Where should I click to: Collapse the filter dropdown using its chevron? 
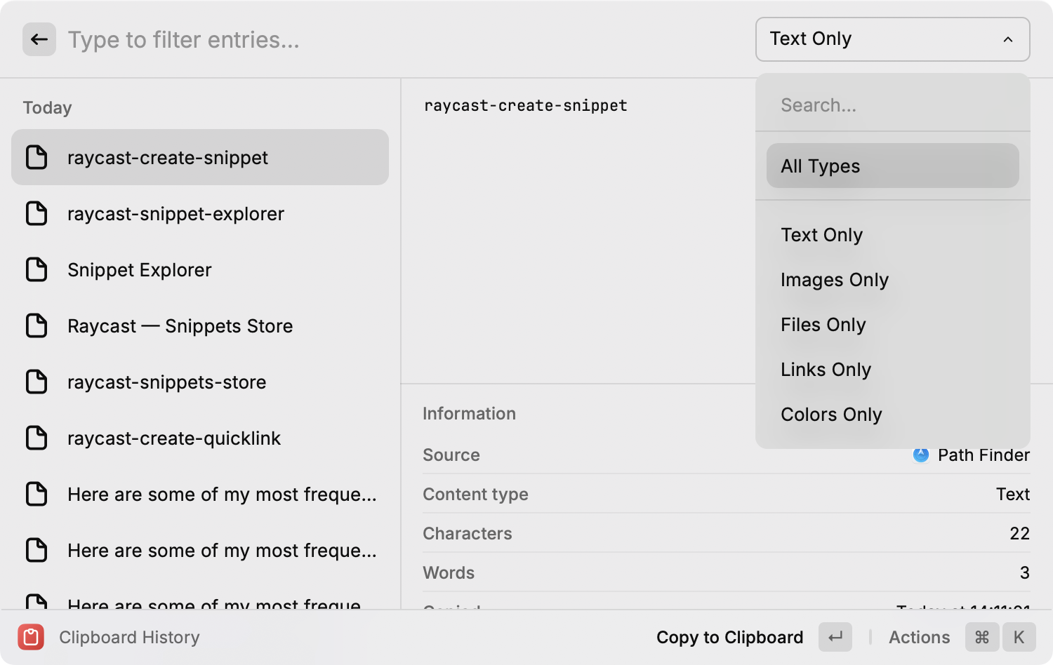tap(1009, 39)
